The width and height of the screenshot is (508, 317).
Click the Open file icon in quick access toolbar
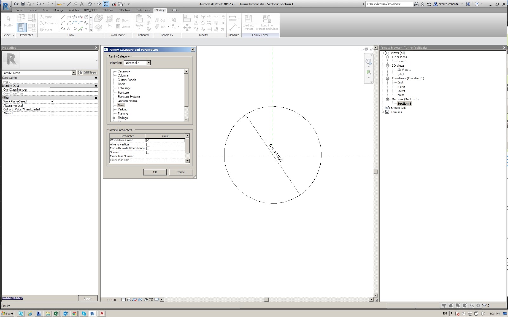tap(16, 4)
